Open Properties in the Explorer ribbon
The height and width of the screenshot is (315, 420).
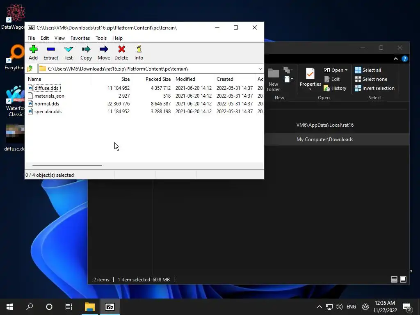pyautogui.click(x=310, y=78)
